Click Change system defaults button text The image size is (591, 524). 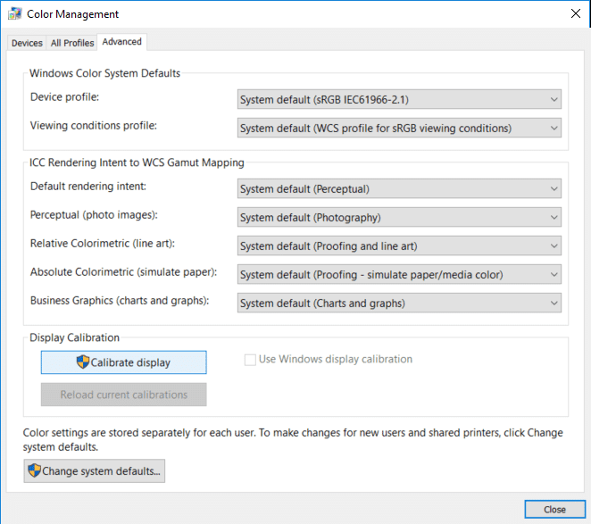pos(102,471)
